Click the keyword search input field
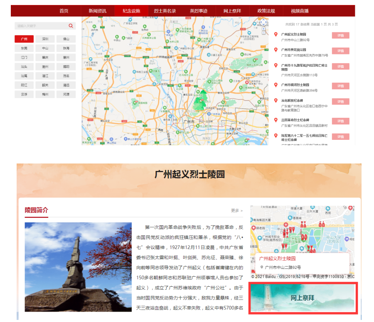The width and height of the screenshot is (374, 322). [42, 26]
